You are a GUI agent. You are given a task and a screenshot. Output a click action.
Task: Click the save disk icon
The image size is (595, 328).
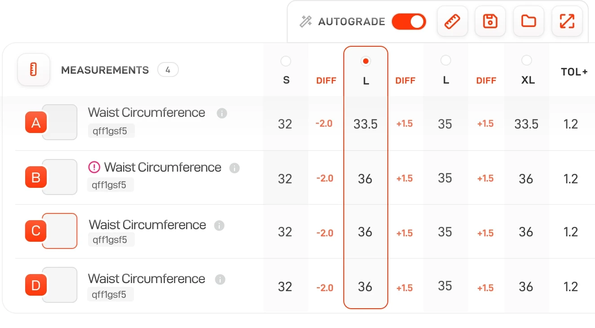click(x=490, y=21)
